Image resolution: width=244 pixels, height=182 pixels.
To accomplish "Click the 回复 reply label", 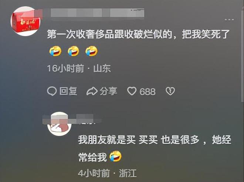I will [x=68, y=91].
